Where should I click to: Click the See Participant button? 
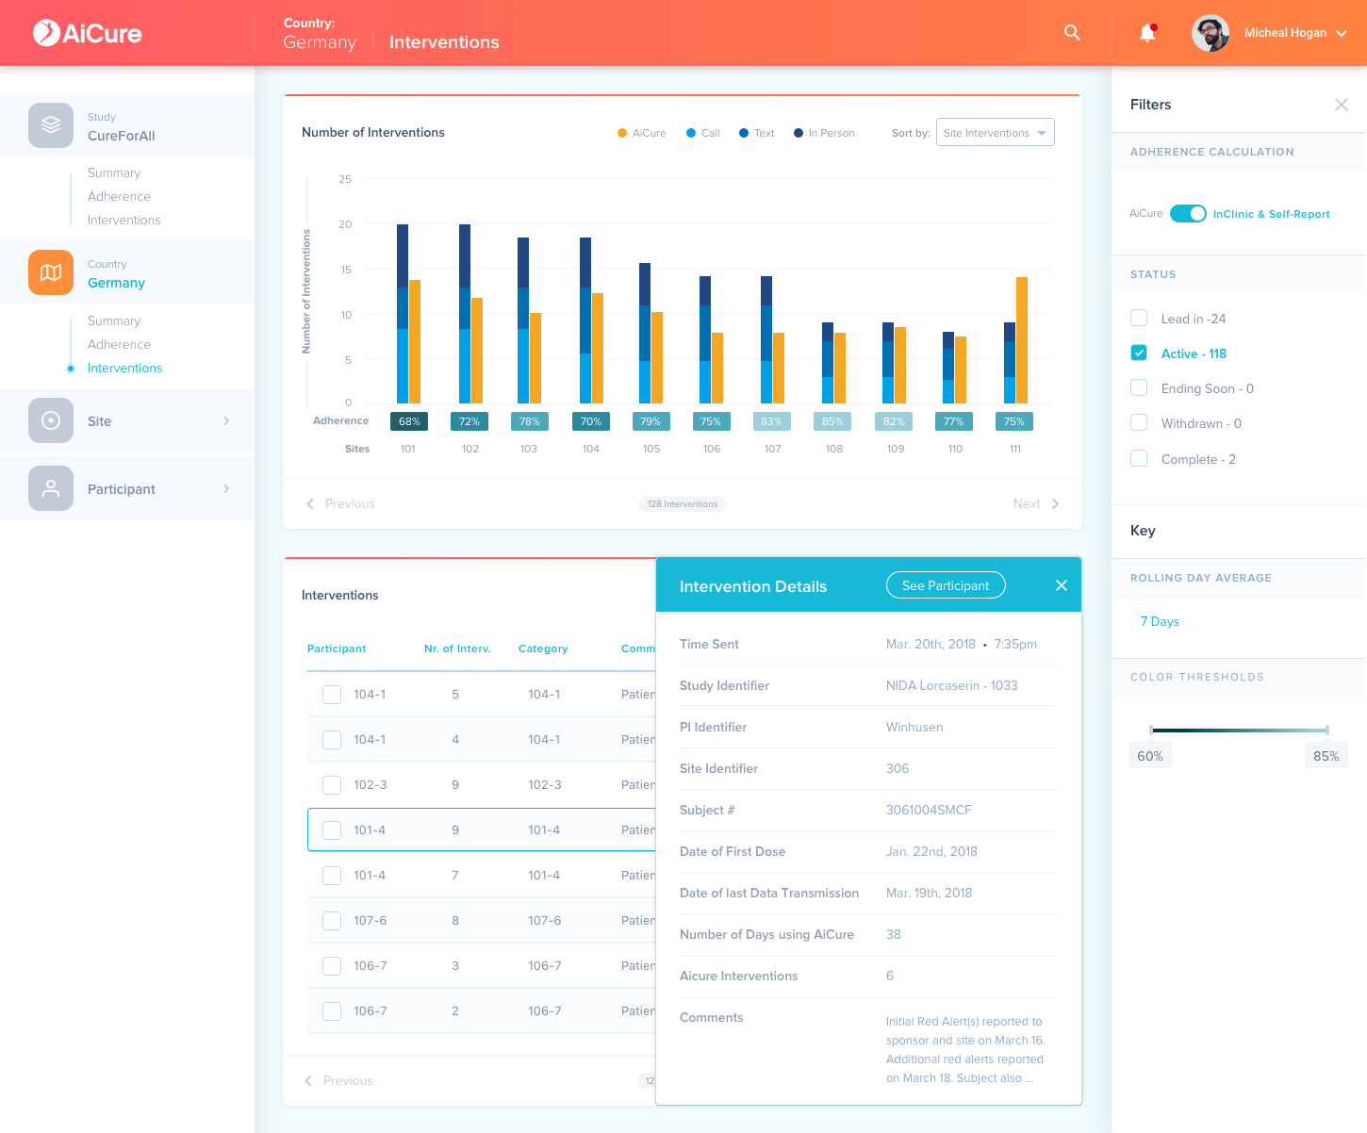pos(946,585)
